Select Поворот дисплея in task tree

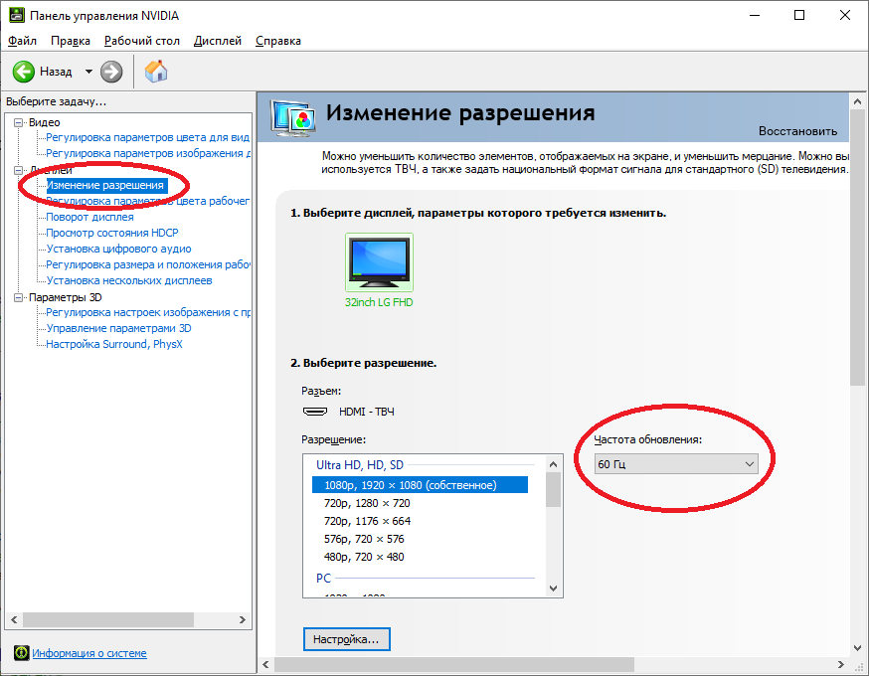[x=89, y=217]
